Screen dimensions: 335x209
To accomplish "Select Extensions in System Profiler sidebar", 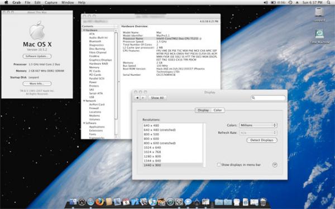I will (x=96, y=130).
